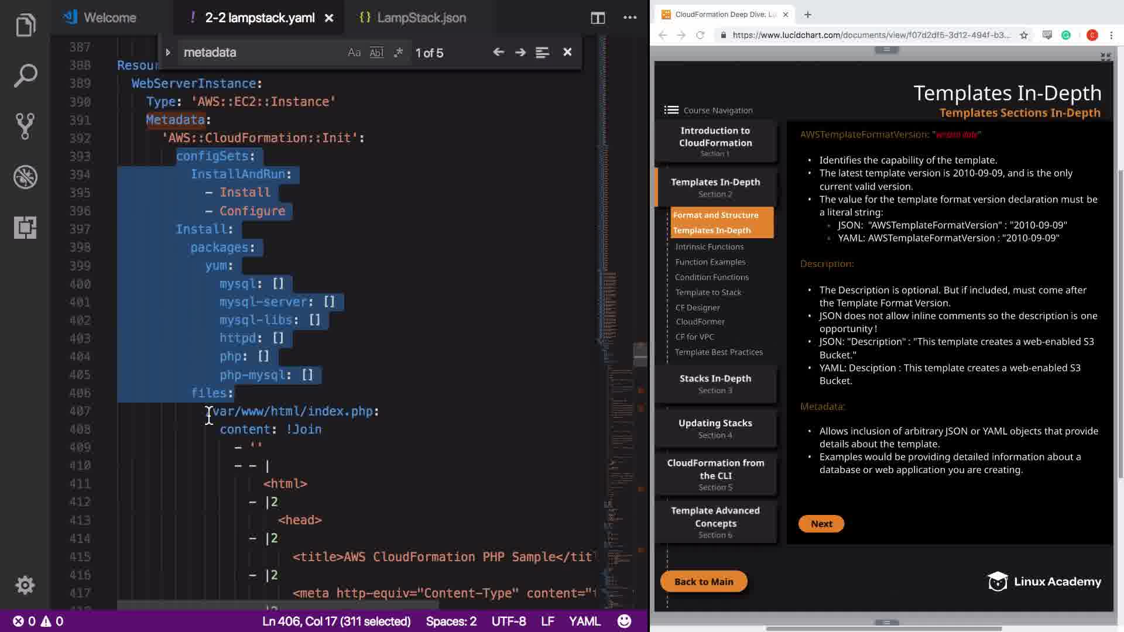Open Manage gear icon in activity bar

tap(25, 585)
